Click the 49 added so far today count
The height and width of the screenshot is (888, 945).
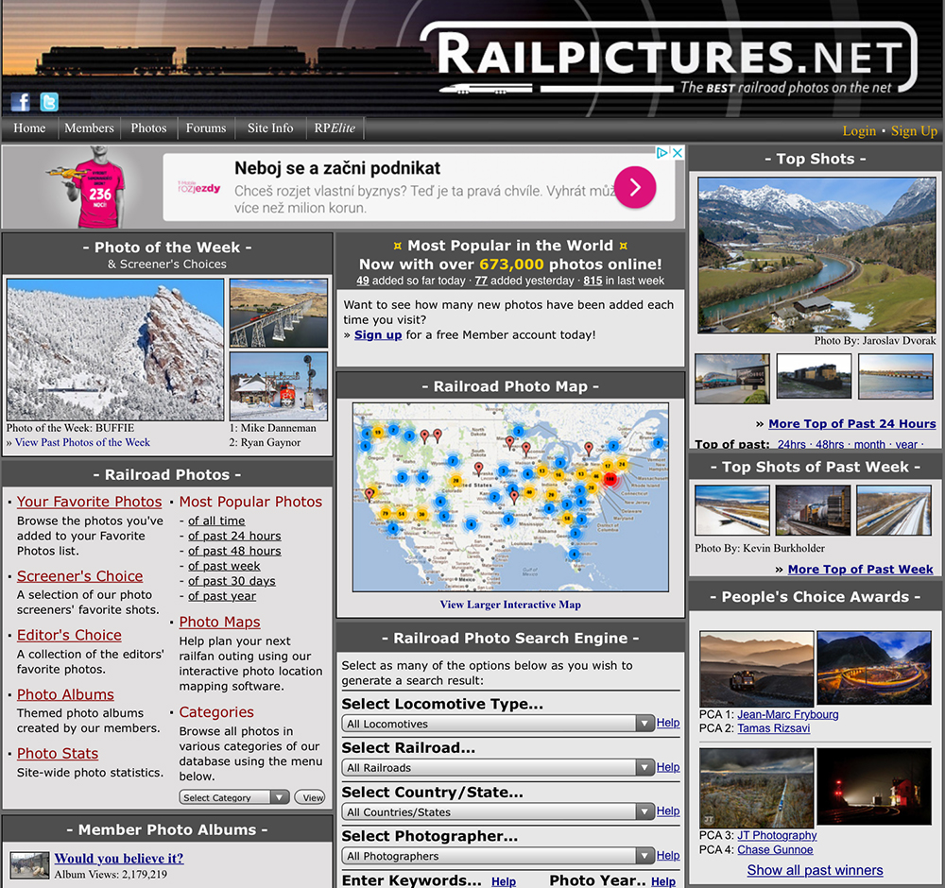(x=363, y=281)
